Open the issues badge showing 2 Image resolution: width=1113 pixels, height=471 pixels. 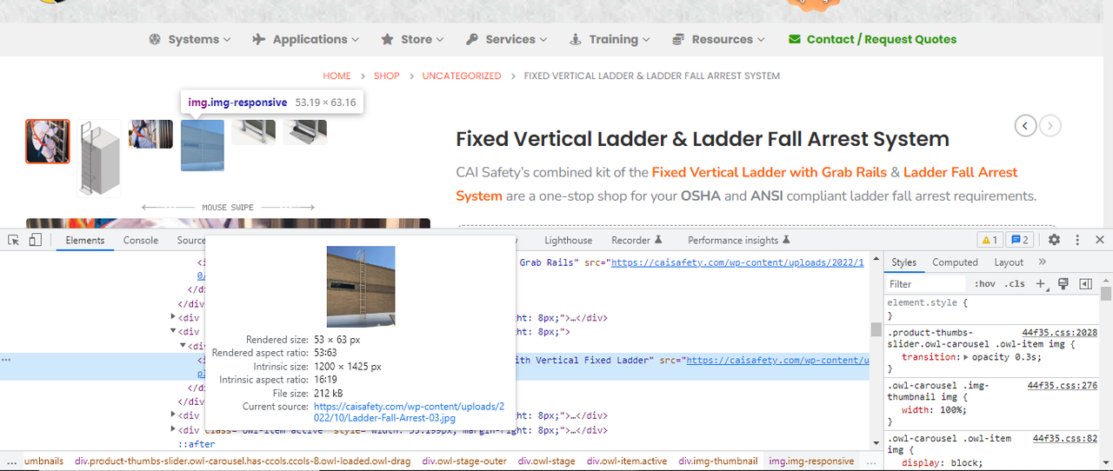1021,240
